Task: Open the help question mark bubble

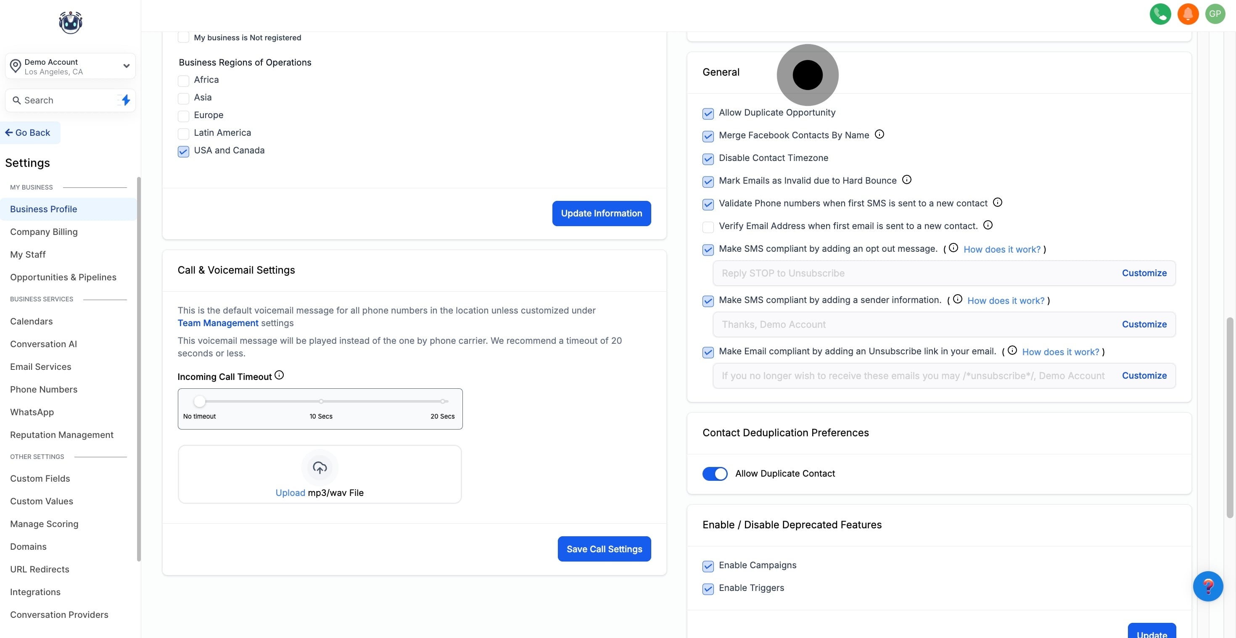Action: tap(1207, 586)
